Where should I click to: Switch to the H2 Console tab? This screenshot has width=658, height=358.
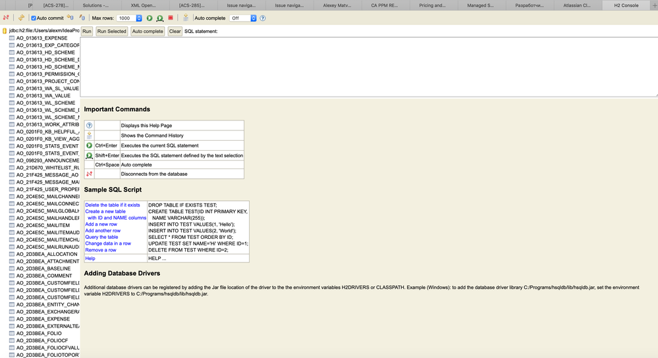[x=626, y=5]
